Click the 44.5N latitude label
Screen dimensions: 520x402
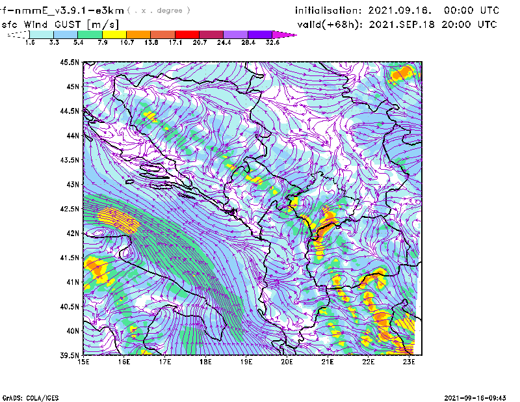pyautogui.click(x=70, y=111)
